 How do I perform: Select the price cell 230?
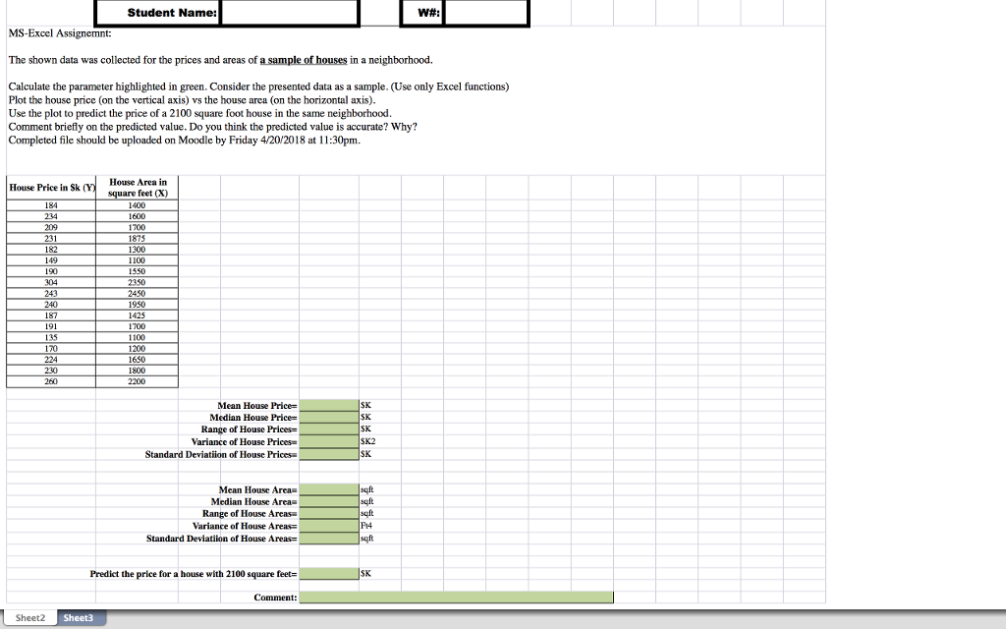point(51,371)
